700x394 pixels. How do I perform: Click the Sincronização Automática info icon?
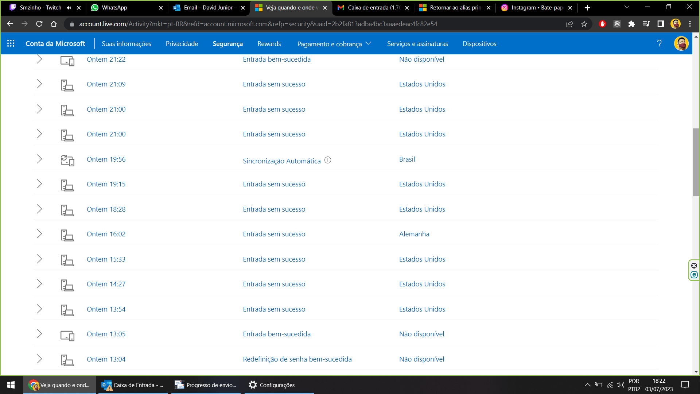[x=328, y=160]
